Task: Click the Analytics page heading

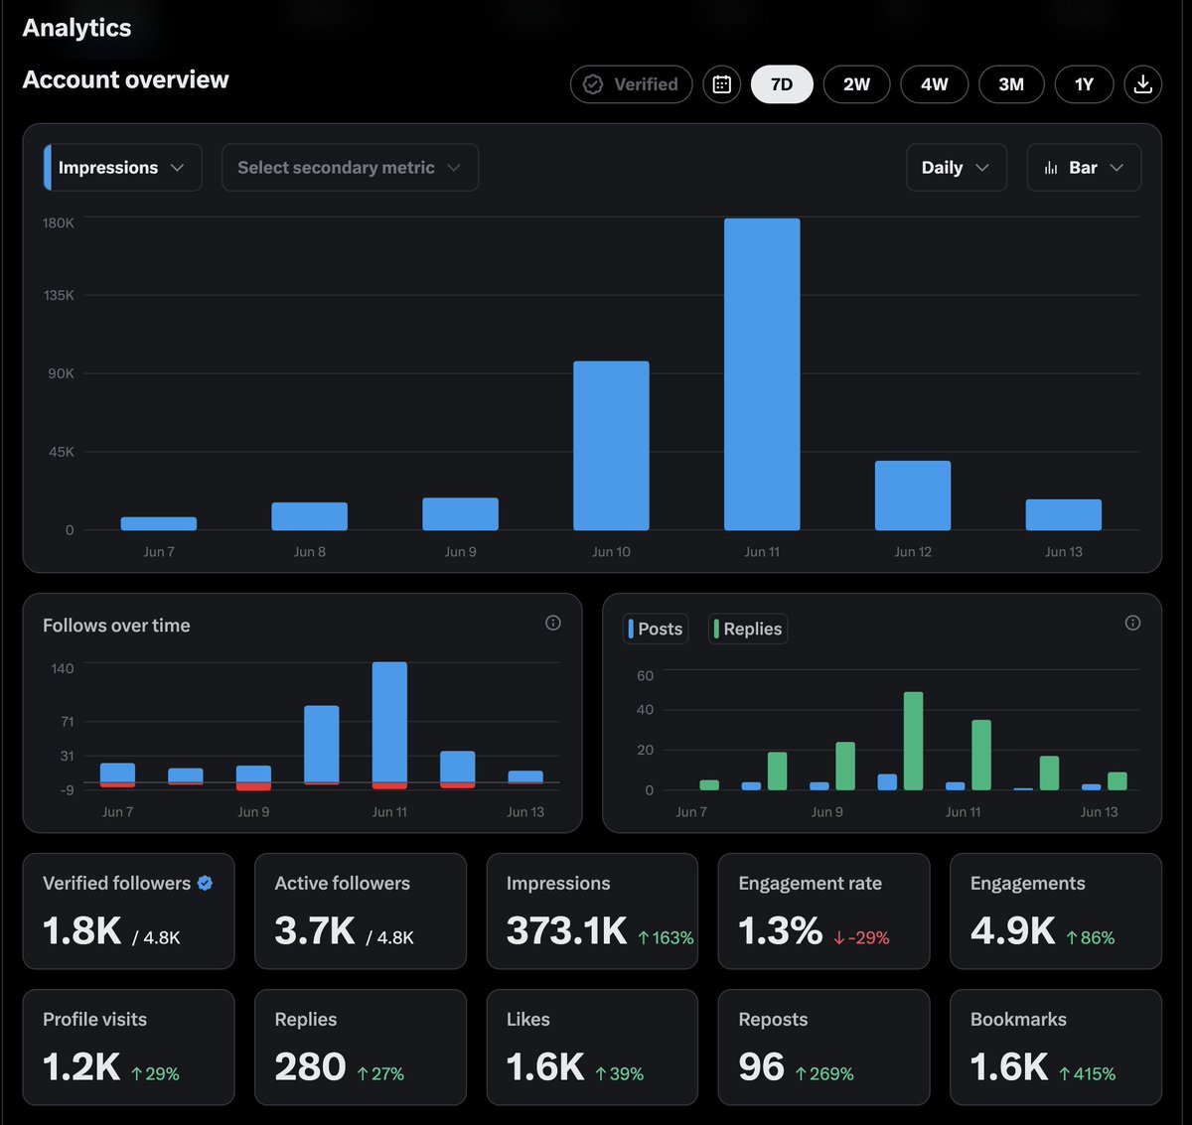Action: click(x=76, y=28)
